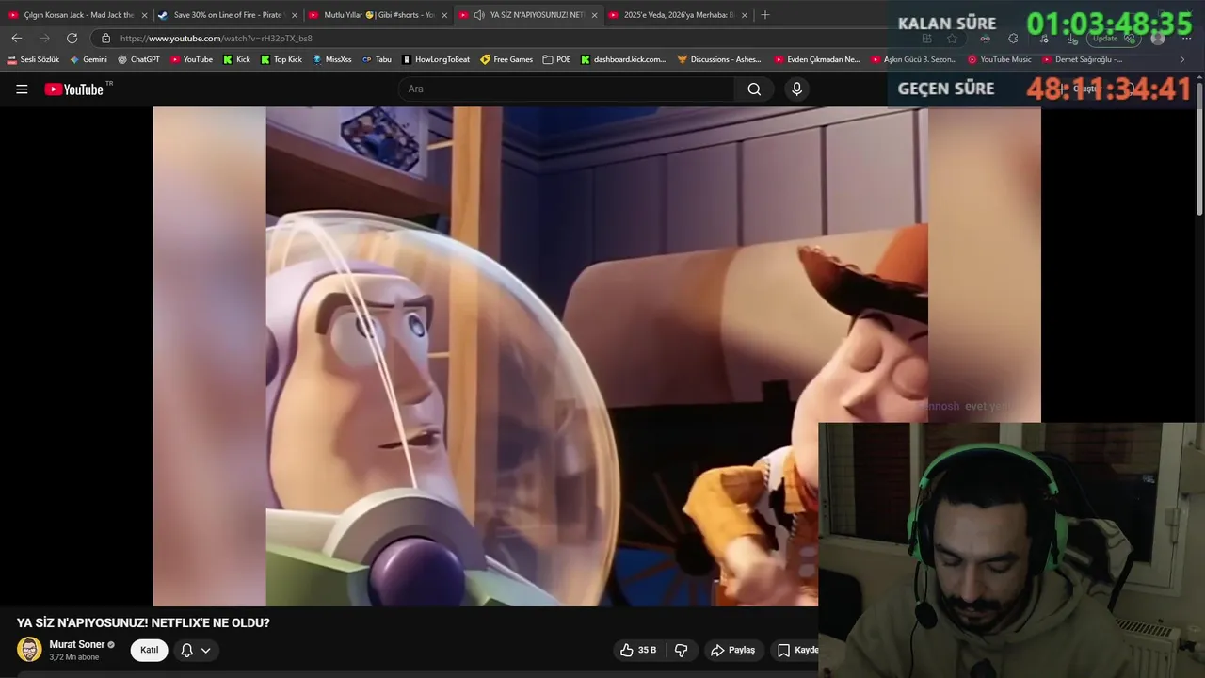1205x678 pixels.
Task: Click the video title YA SİZ N'APIYOSUNUZ
Action: coord(143,623)
